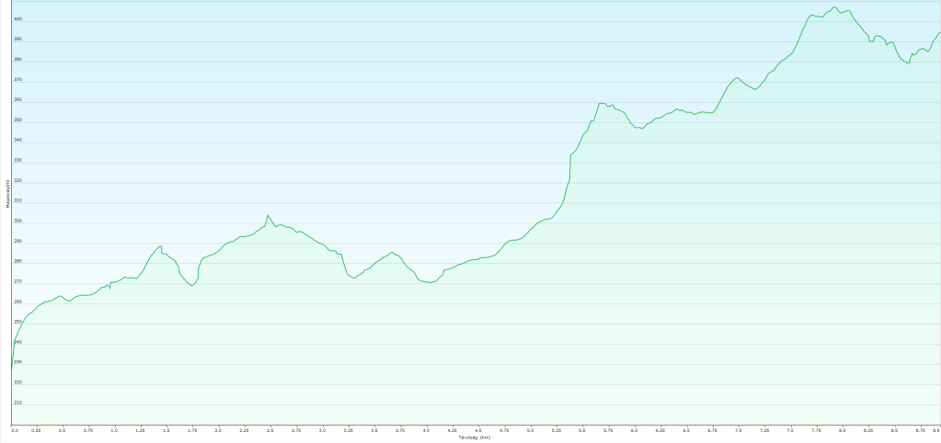Click the 3.0 tick label on distance axis
This screenshot has width=941, height=443.
coord(322,430)
